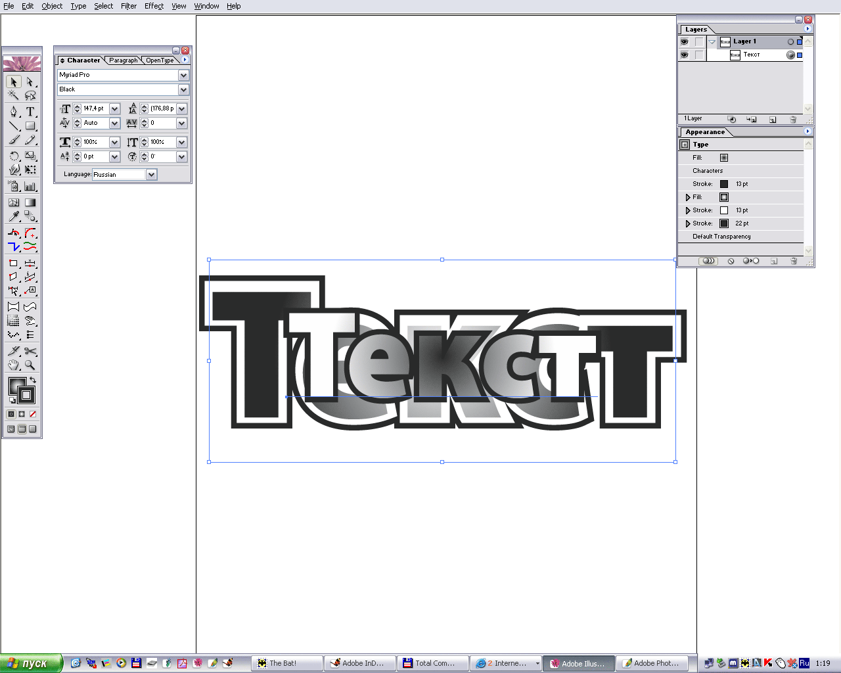Screen dimensions: 841x673
Task: Expand the 22 pt Stroke row
Action: pyautogui.click(x=688, y=223)
